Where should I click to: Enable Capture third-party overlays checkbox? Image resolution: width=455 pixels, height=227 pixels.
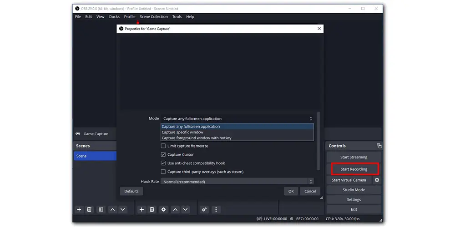pos(163,172)
